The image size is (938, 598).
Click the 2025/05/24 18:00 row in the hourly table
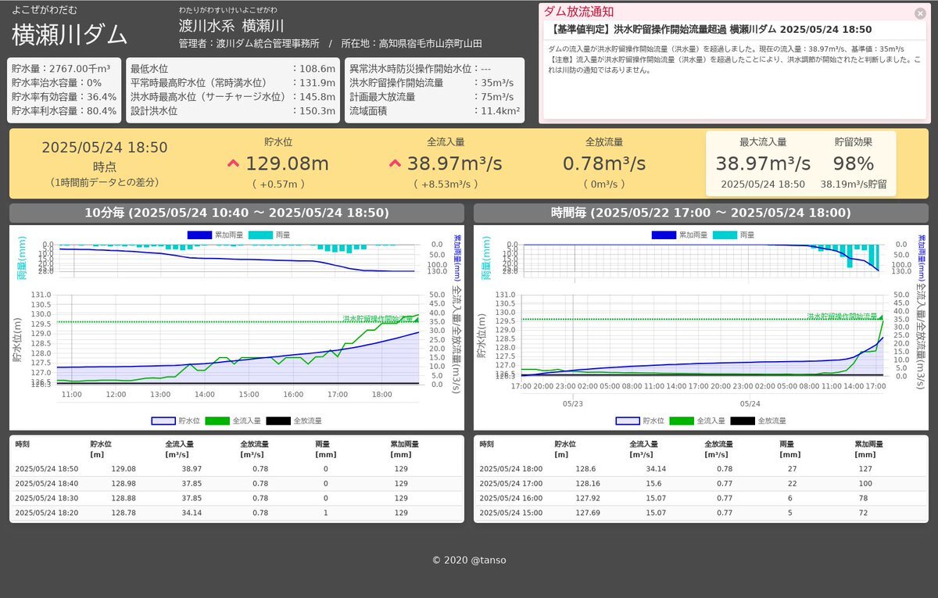(x=700, y=469)
